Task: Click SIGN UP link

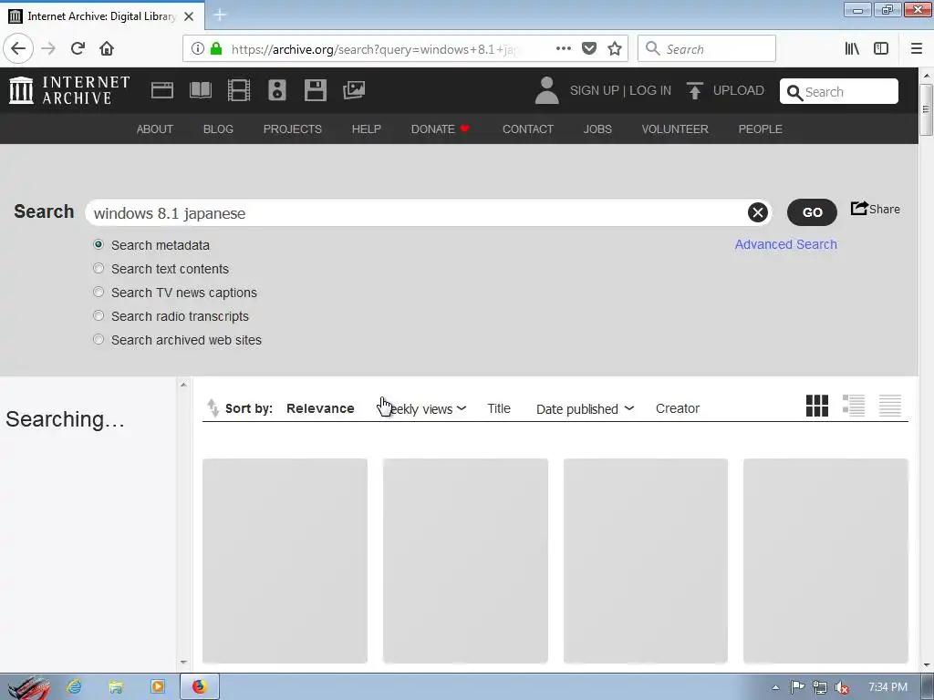Action: [x=595, y=90]
